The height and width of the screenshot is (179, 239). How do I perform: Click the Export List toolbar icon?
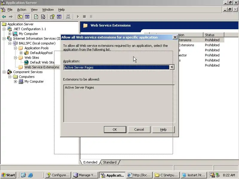43,17
